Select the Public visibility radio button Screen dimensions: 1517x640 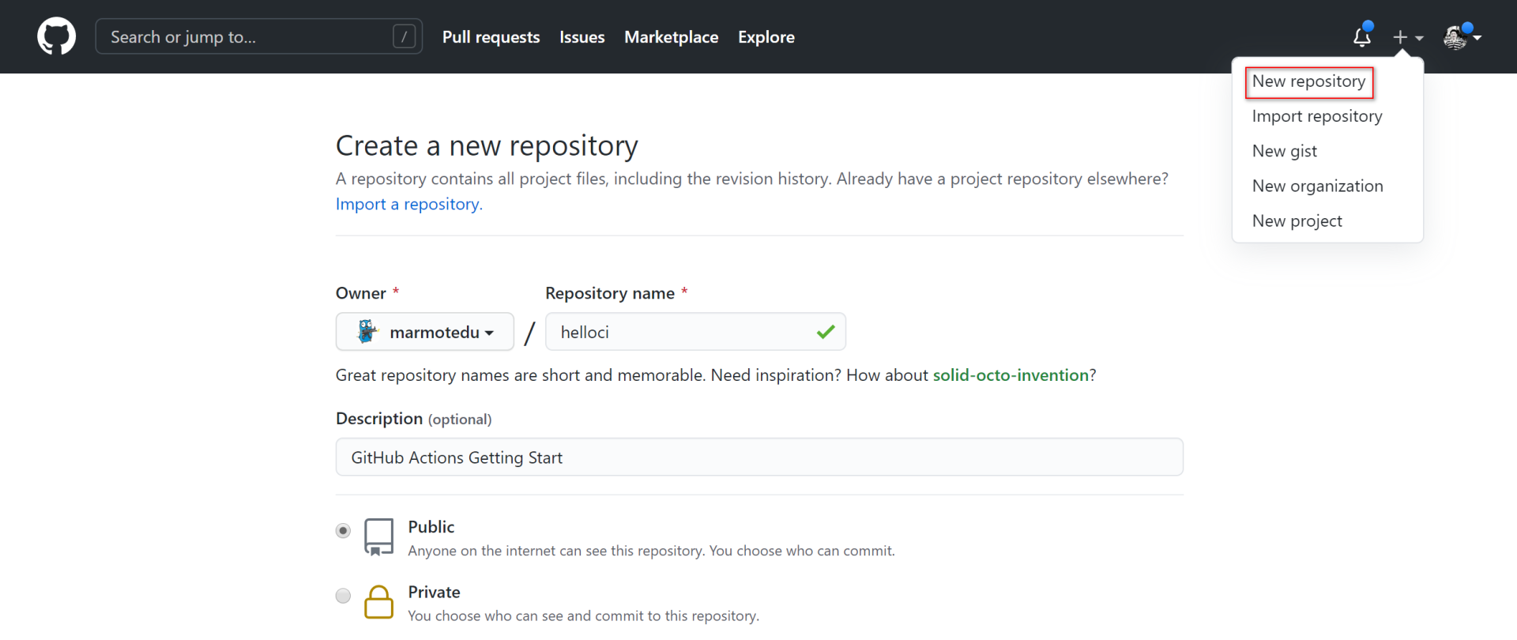point(343,531)
